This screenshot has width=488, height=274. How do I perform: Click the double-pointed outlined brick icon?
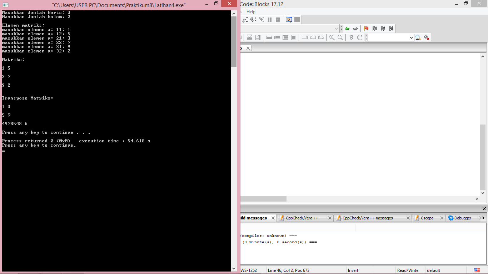click(321, 37)
